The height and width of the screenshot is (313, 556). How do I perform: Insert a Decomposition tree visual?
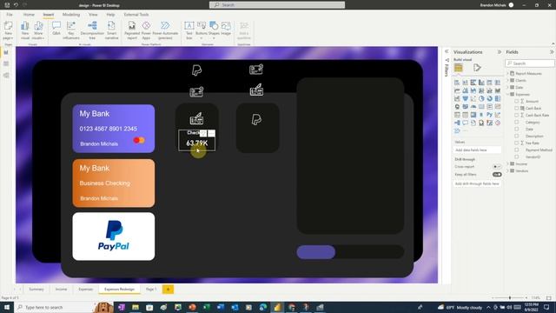[92, 30]
